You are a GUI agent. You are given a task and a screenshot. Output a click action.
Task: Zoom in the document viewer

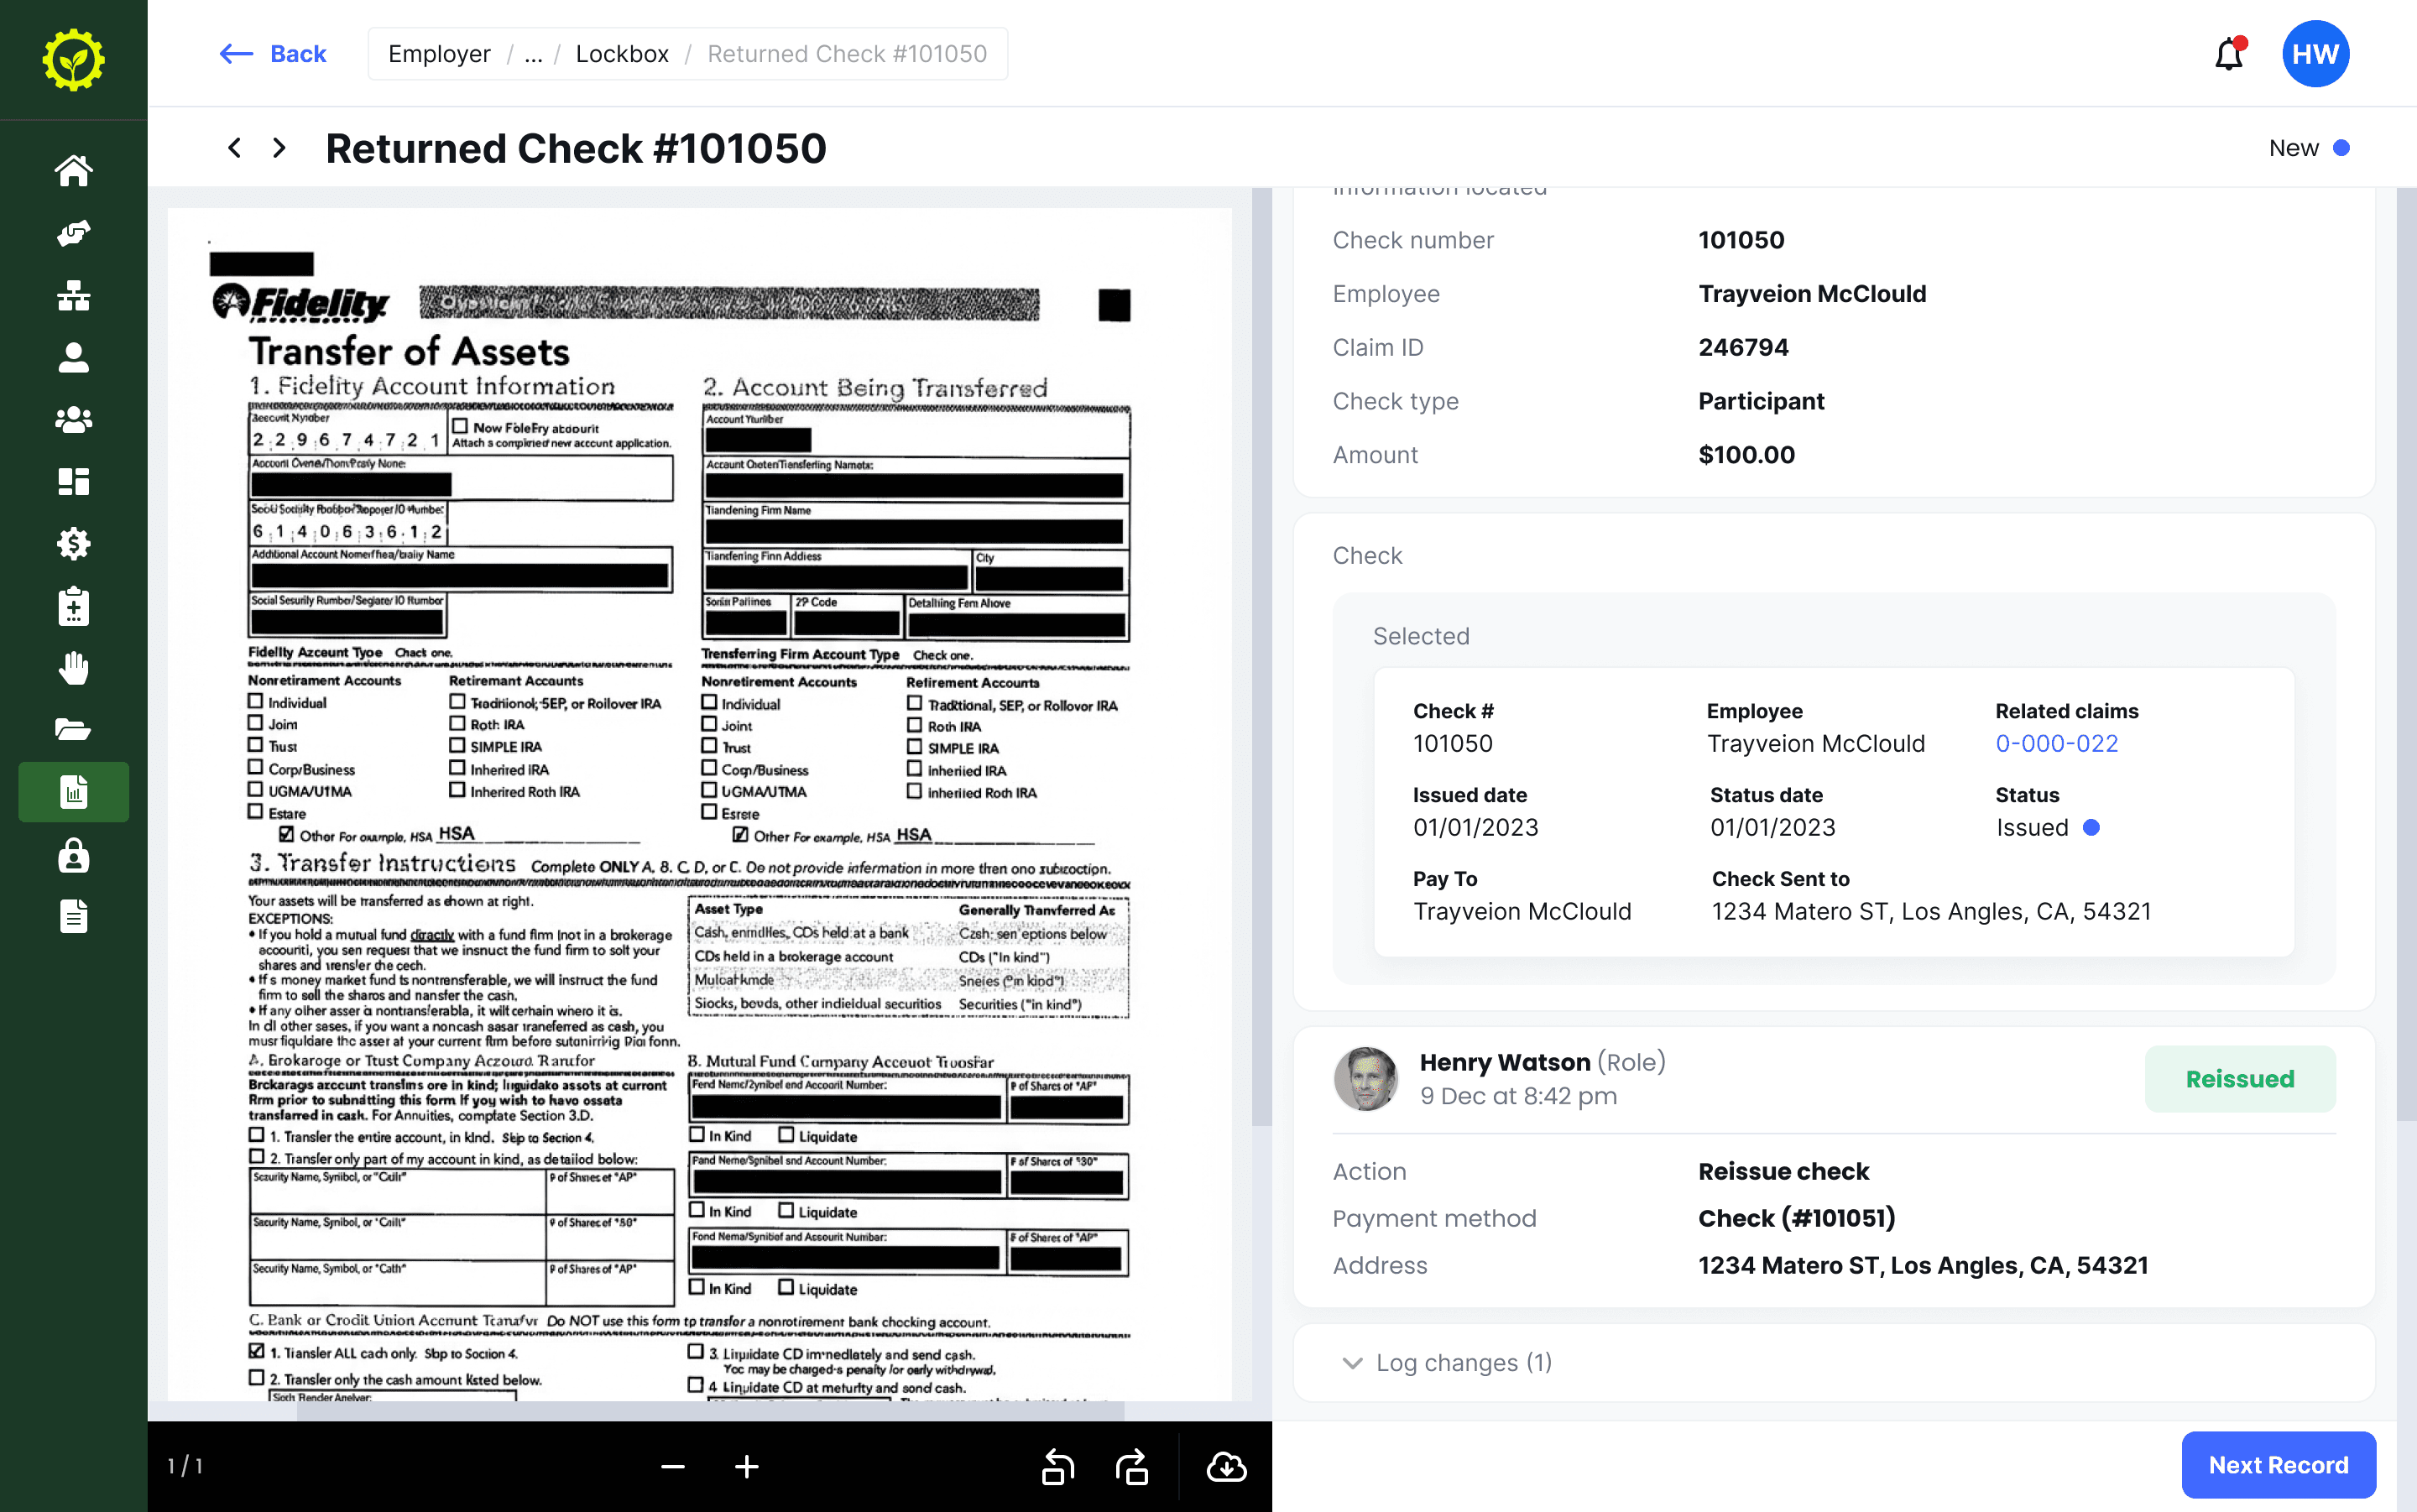click(747, 1467)
